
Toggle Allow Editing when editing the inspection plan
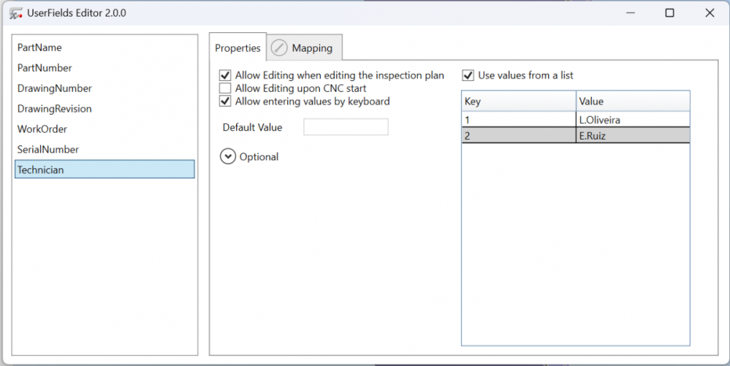point(225,75)
